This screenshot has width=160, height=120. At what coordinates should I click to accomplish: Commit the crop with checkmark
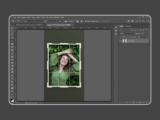[x=137, y=21]
